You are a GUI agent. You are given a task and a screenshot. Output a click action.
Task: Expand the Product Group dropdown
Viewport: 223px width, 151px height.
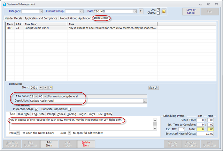[x=81, y=11]
